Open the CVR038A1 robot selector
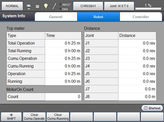Screen dimensions: 164x122 88,6
